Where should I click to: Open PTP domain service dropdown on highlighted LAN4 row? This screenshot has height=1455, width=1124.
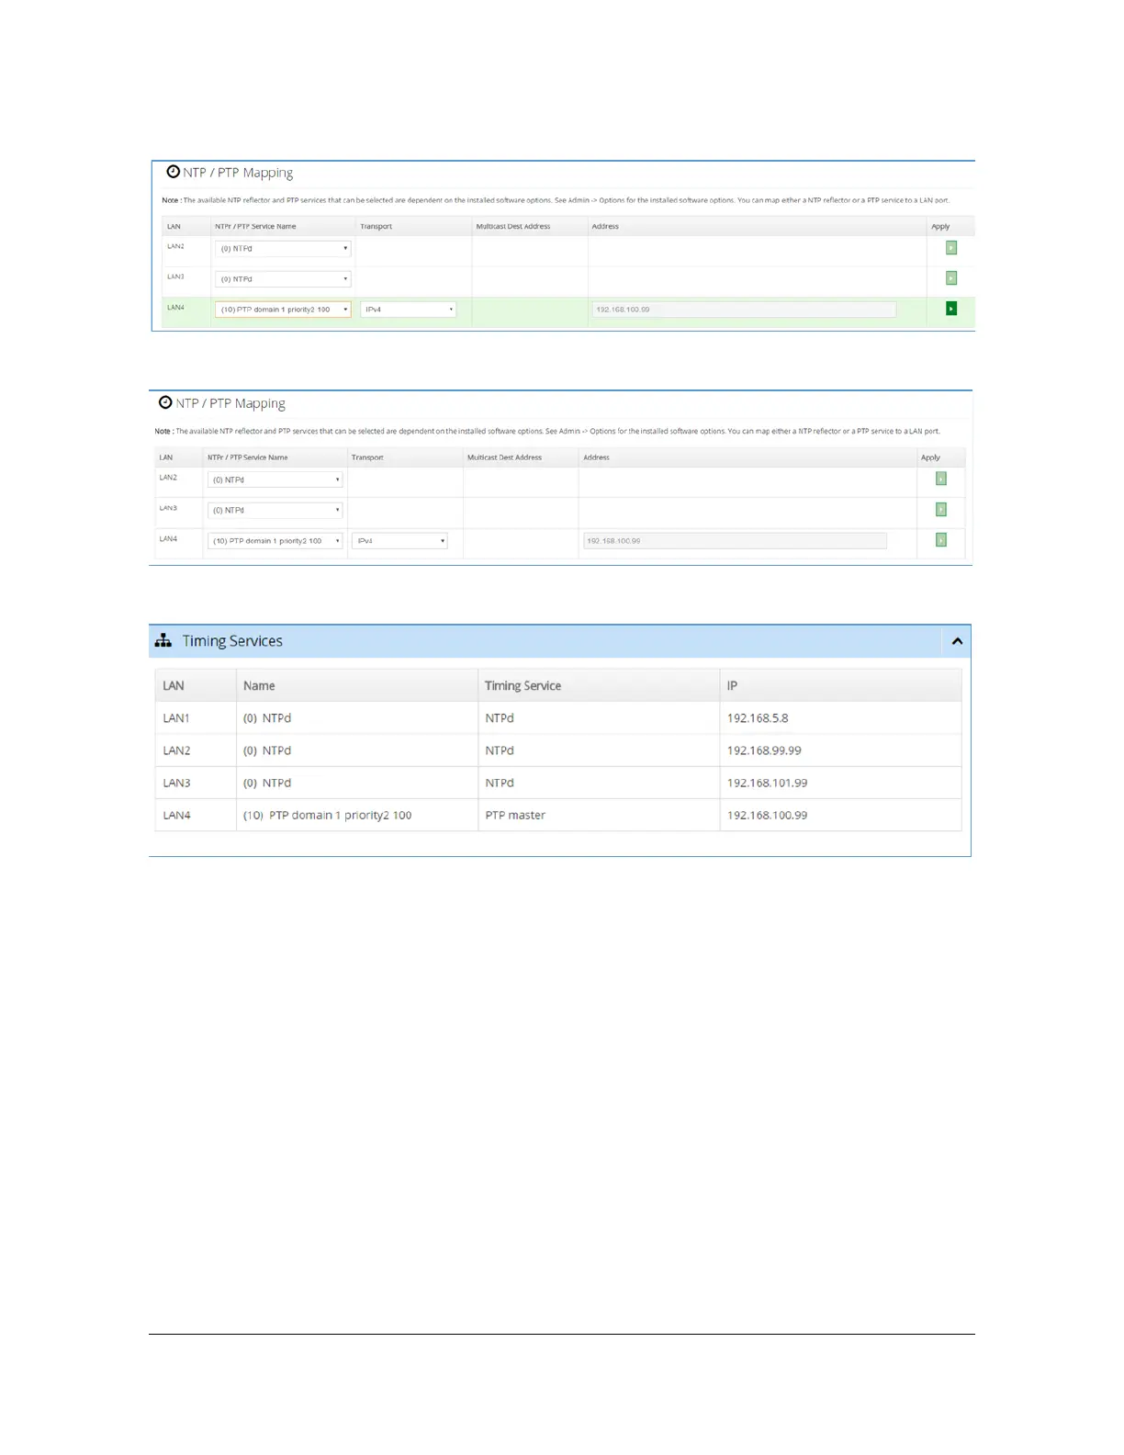[283, 310]
